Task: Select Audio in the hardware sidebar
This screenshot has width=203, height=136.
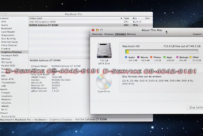Action: point(5,25)
